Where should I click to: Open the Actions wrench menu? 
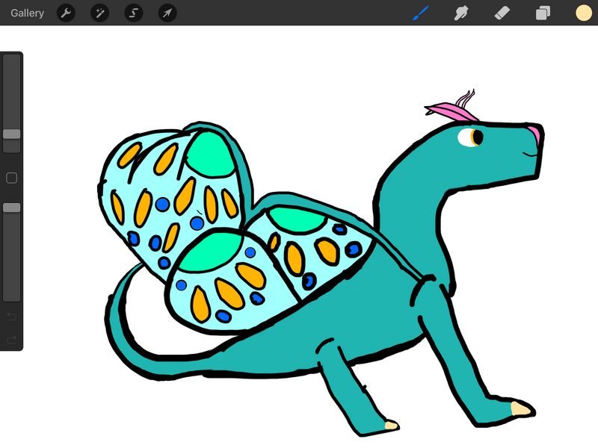[66, 13]
